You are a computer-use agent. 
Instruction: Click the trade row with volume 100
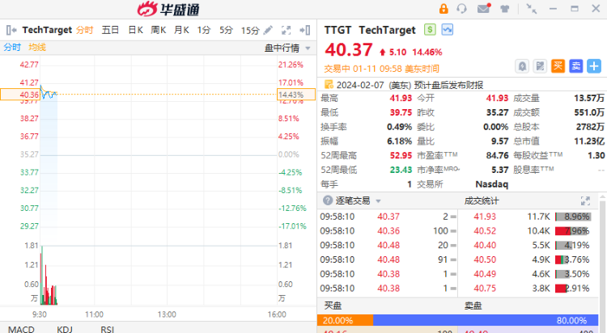point(388,231)
